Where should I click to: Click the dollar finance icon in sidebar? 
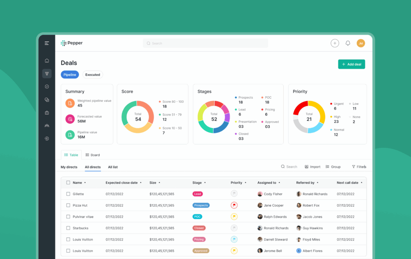[47, 139]
